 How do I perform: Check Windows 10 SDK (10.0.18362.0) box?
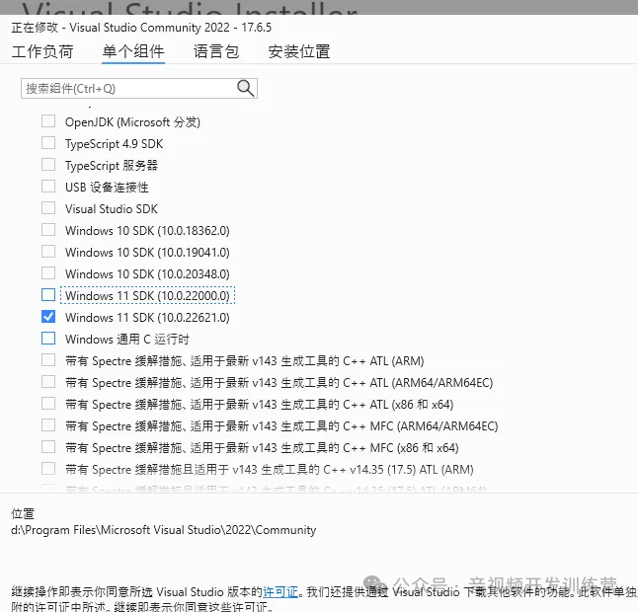click(48, 230)
